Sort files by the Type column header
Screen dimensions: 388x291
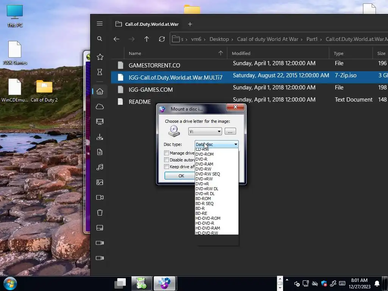coord(351,53)
